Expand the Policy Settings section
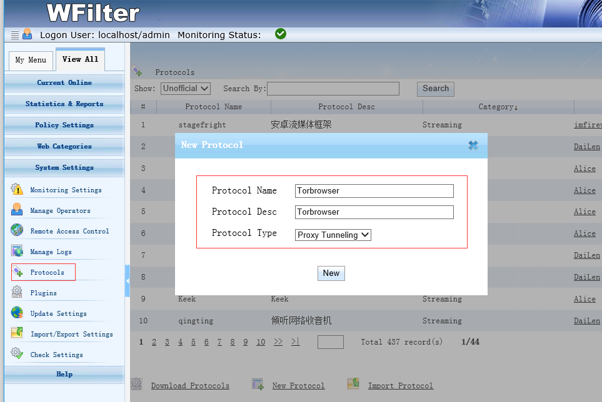The height and width of the screenshot is (402, 602). [64, 125]
